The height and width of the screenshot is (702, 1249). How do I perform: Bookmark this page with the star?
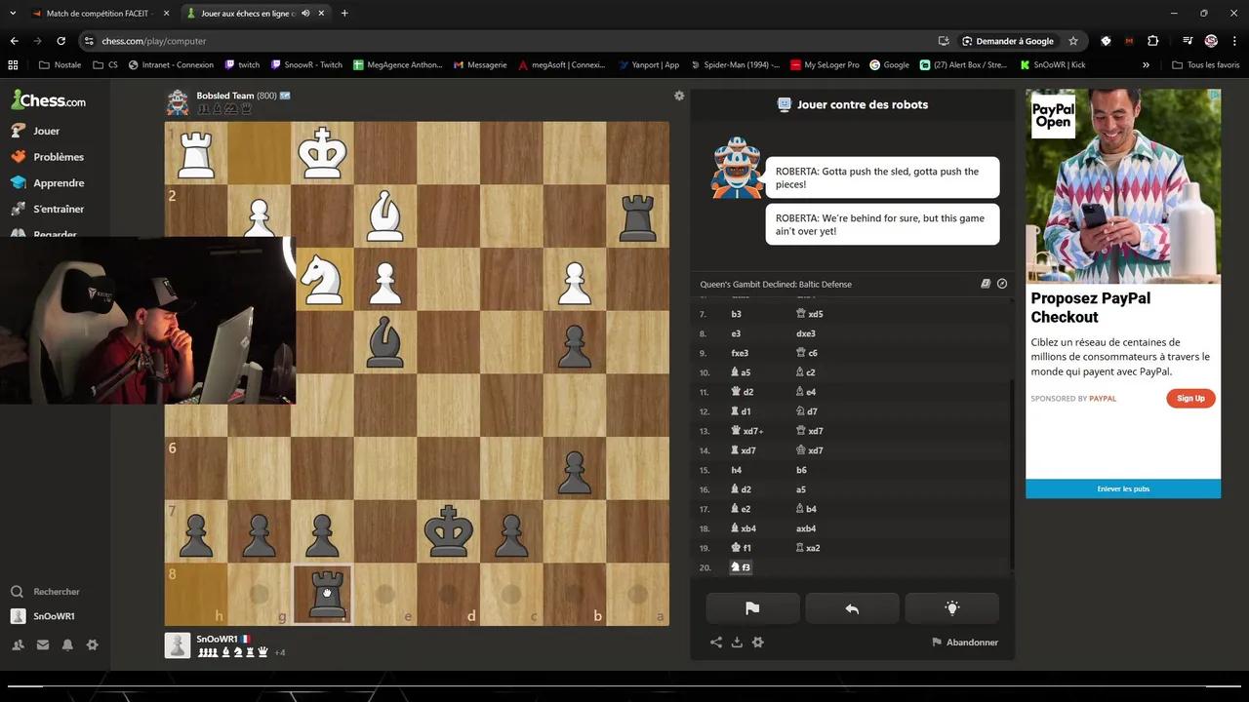point(1073,41)
